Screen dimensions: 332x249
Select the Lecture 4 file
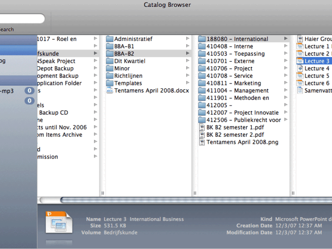pyautogui.click(x=314, y=68)
